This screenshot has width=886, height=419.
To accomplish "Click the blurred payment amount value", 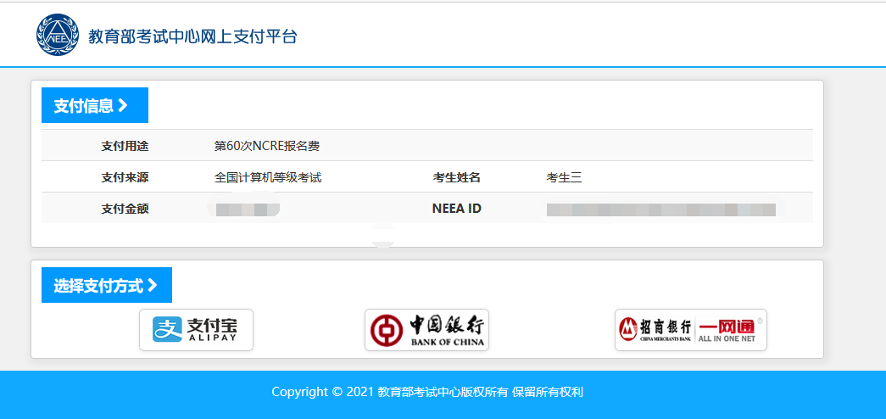I will click(x=246, y=209).
